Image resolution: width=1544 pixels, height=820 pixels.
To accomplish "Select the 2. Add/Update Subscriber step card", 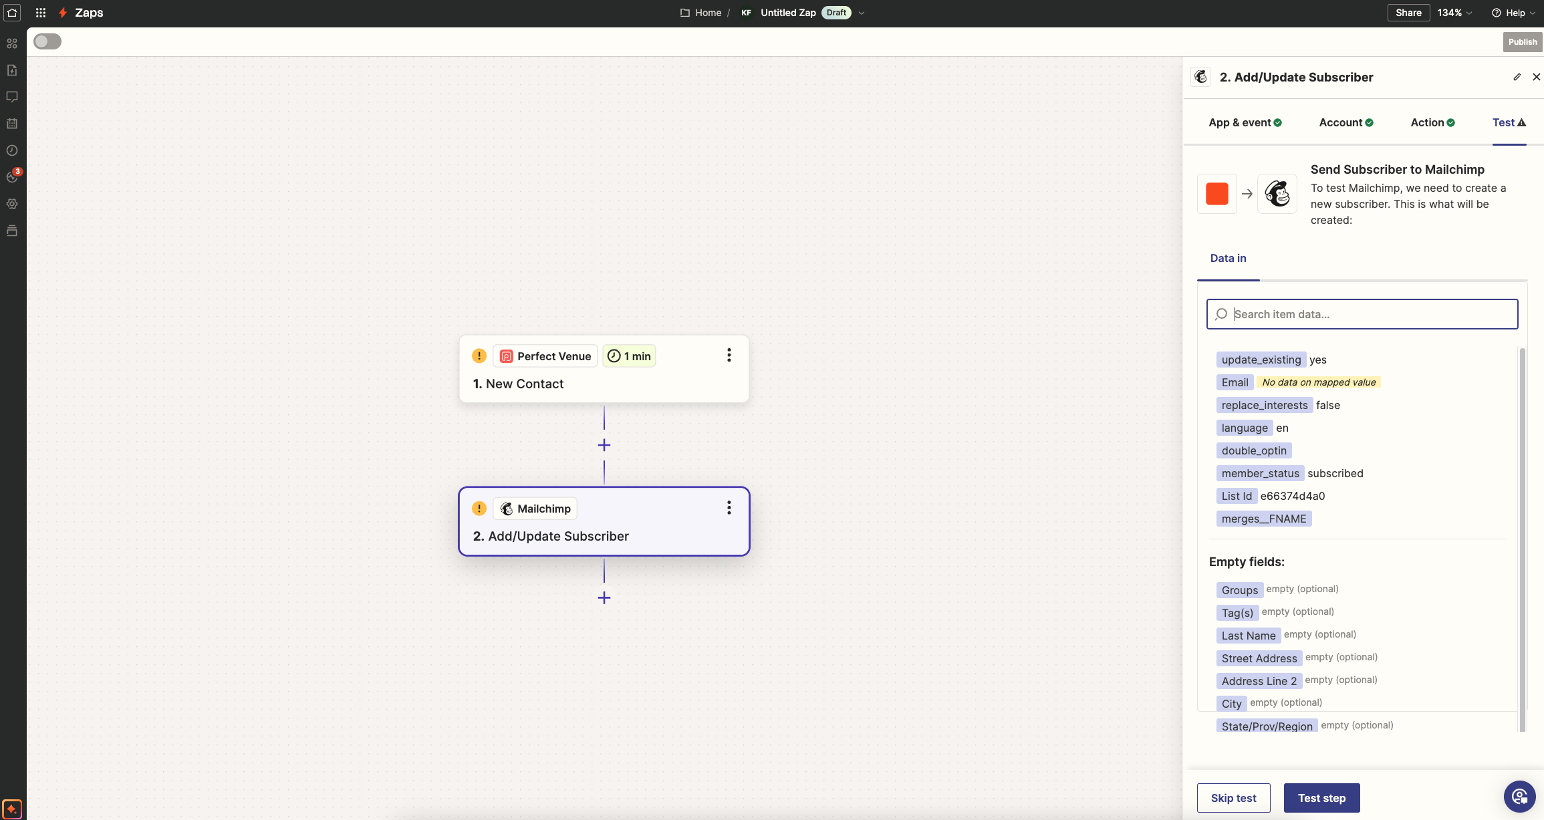I will pyautogui.click(x=604, y=521).
